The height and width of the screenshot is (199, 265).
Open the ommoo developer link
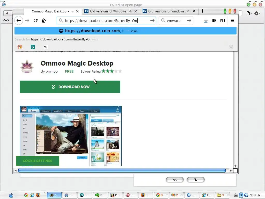click(x=52, y=72)
